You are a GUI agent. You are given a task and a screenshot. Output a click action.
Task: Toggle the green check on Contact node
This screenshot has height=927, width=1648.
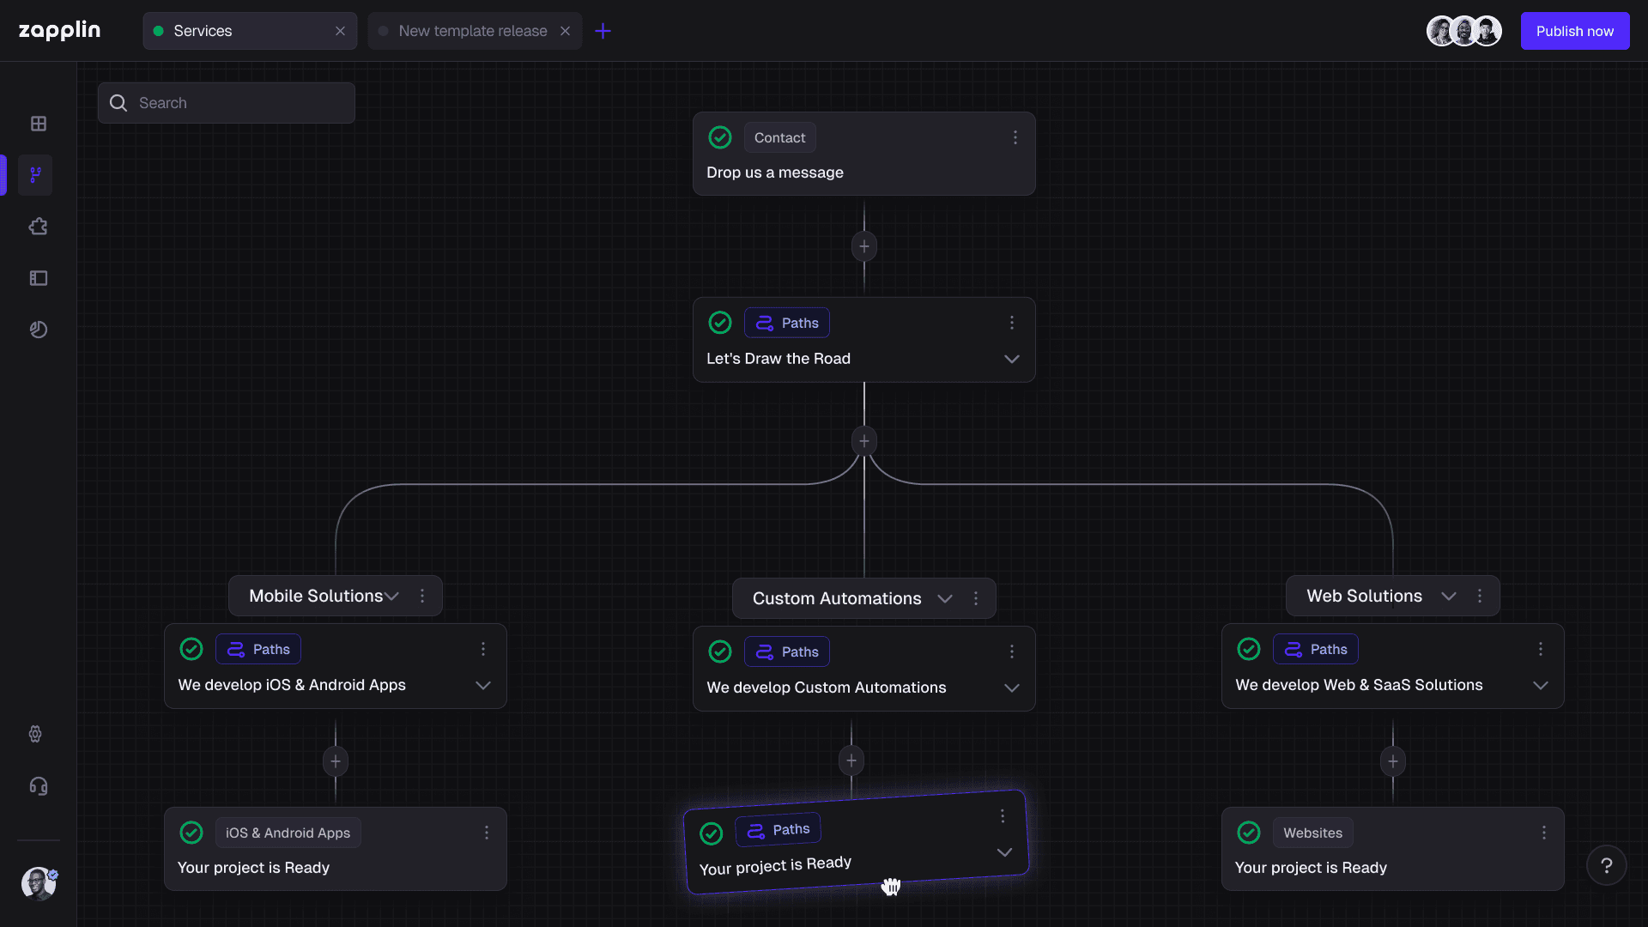pyautogui.click(x=720, y=137)
